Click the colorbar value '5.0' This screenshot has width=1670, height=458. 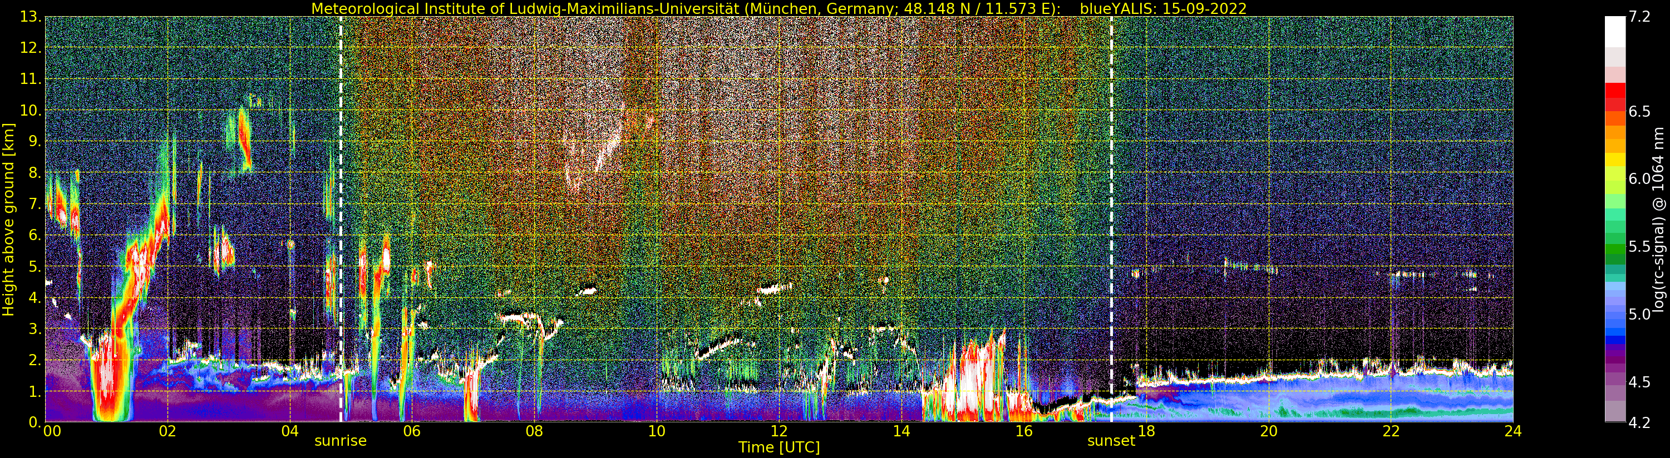pos(1639,314)
